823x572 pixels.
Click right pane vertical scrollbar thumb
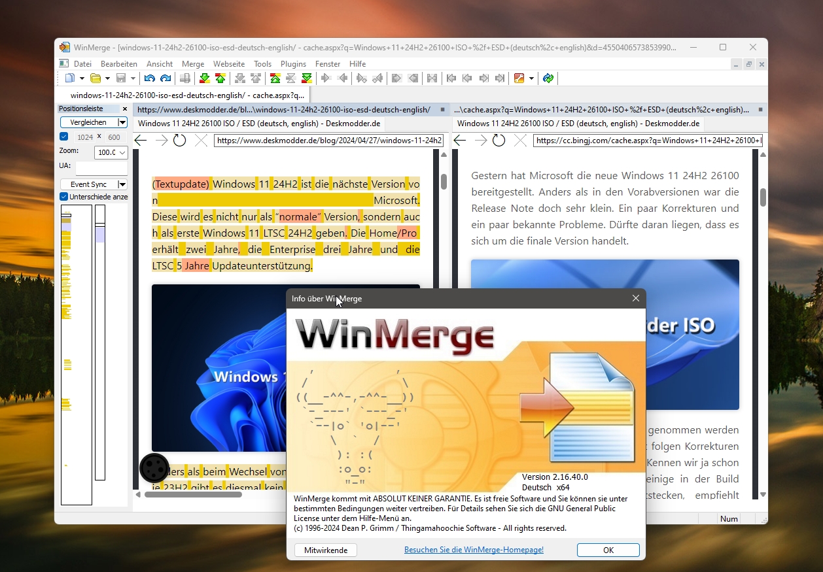[763, 197]
